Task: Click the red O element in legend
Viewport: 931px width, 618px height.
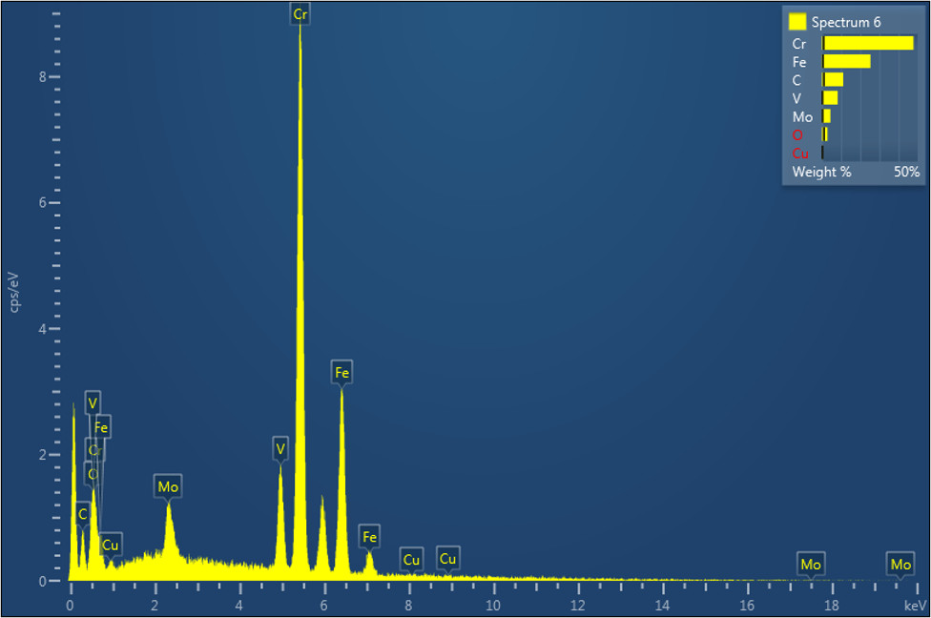Action: [797, 135]
